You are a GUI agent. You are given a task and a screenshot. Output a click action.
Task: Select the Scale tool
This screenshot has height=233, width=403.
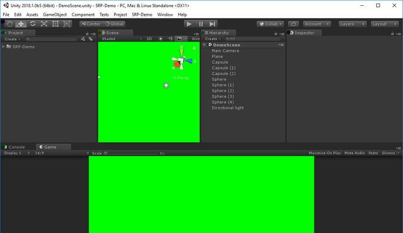44,24
